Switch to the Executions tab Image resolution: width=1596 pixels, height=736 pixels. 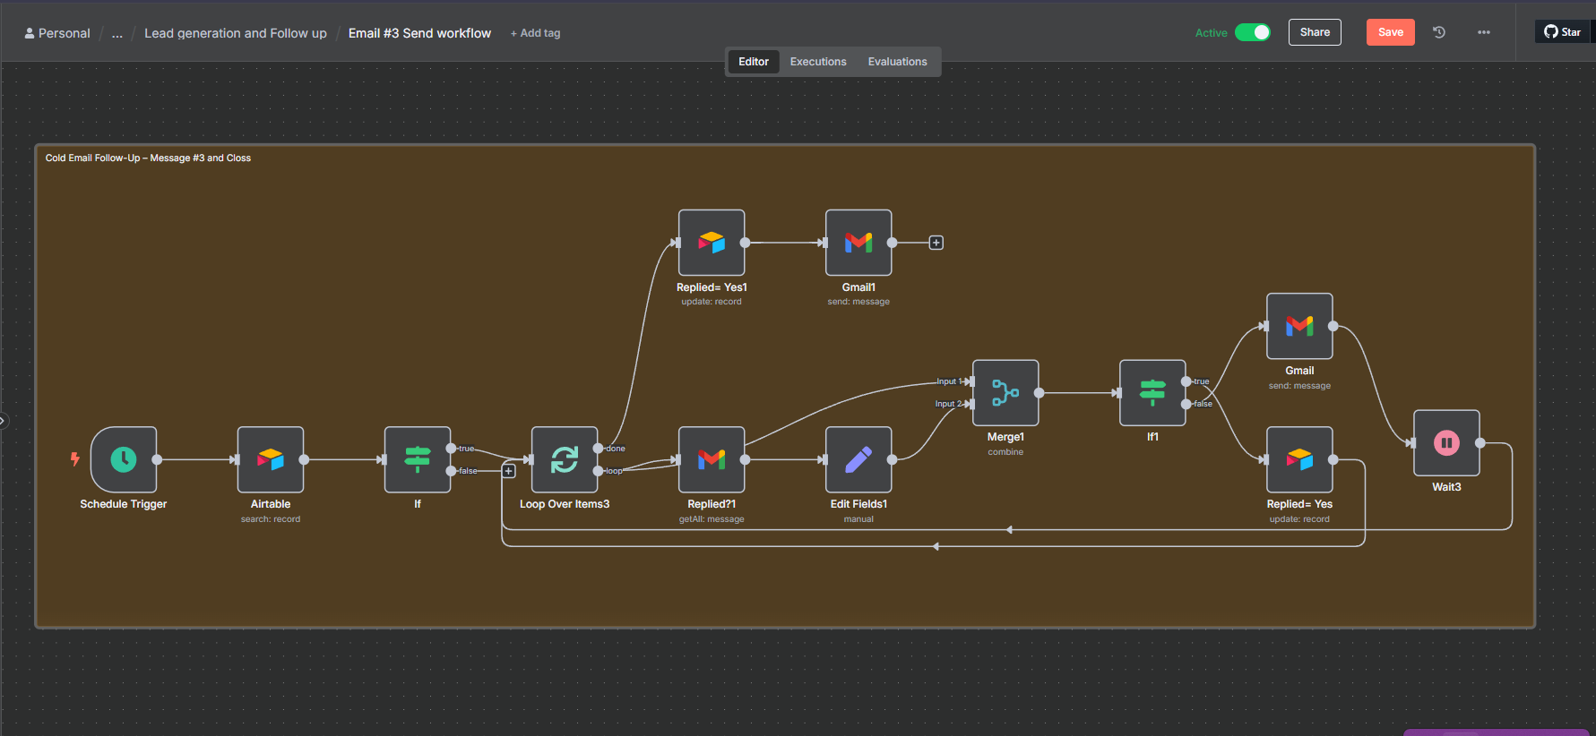817,62
